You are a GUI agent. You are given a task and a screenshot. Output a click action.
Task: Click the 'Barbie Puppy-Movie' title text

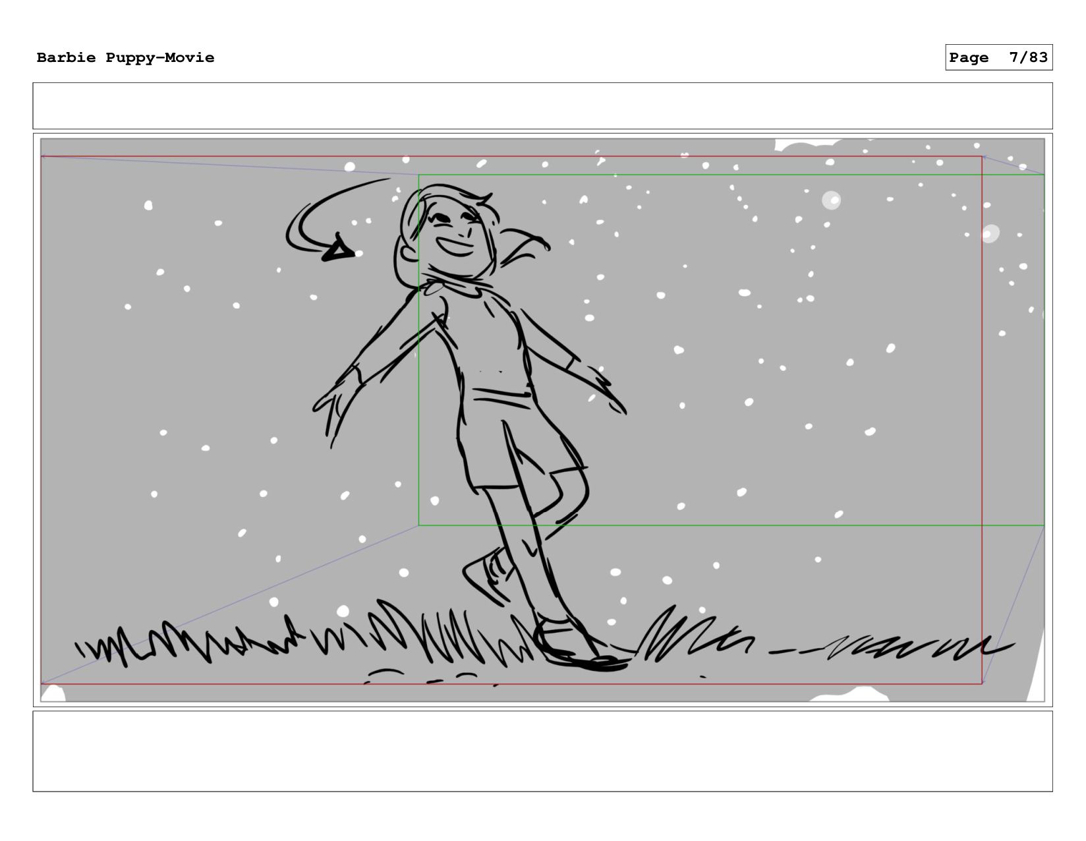pyautogui.click(x=125, y=58)
